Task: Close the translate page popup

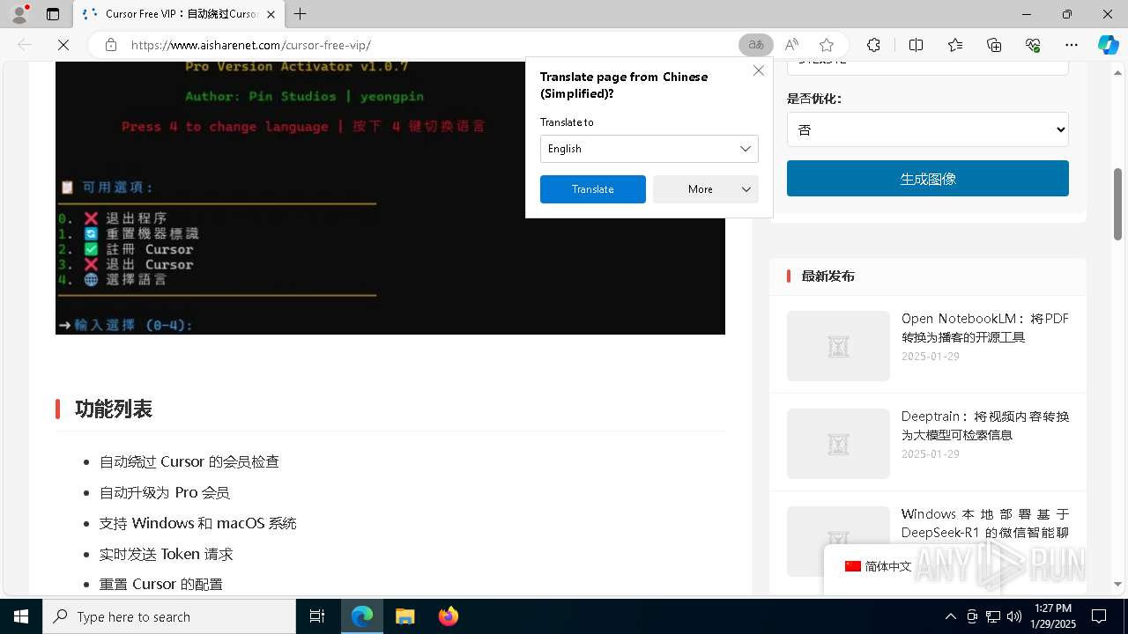Action: pyautogui.click(x=759, y=70)
